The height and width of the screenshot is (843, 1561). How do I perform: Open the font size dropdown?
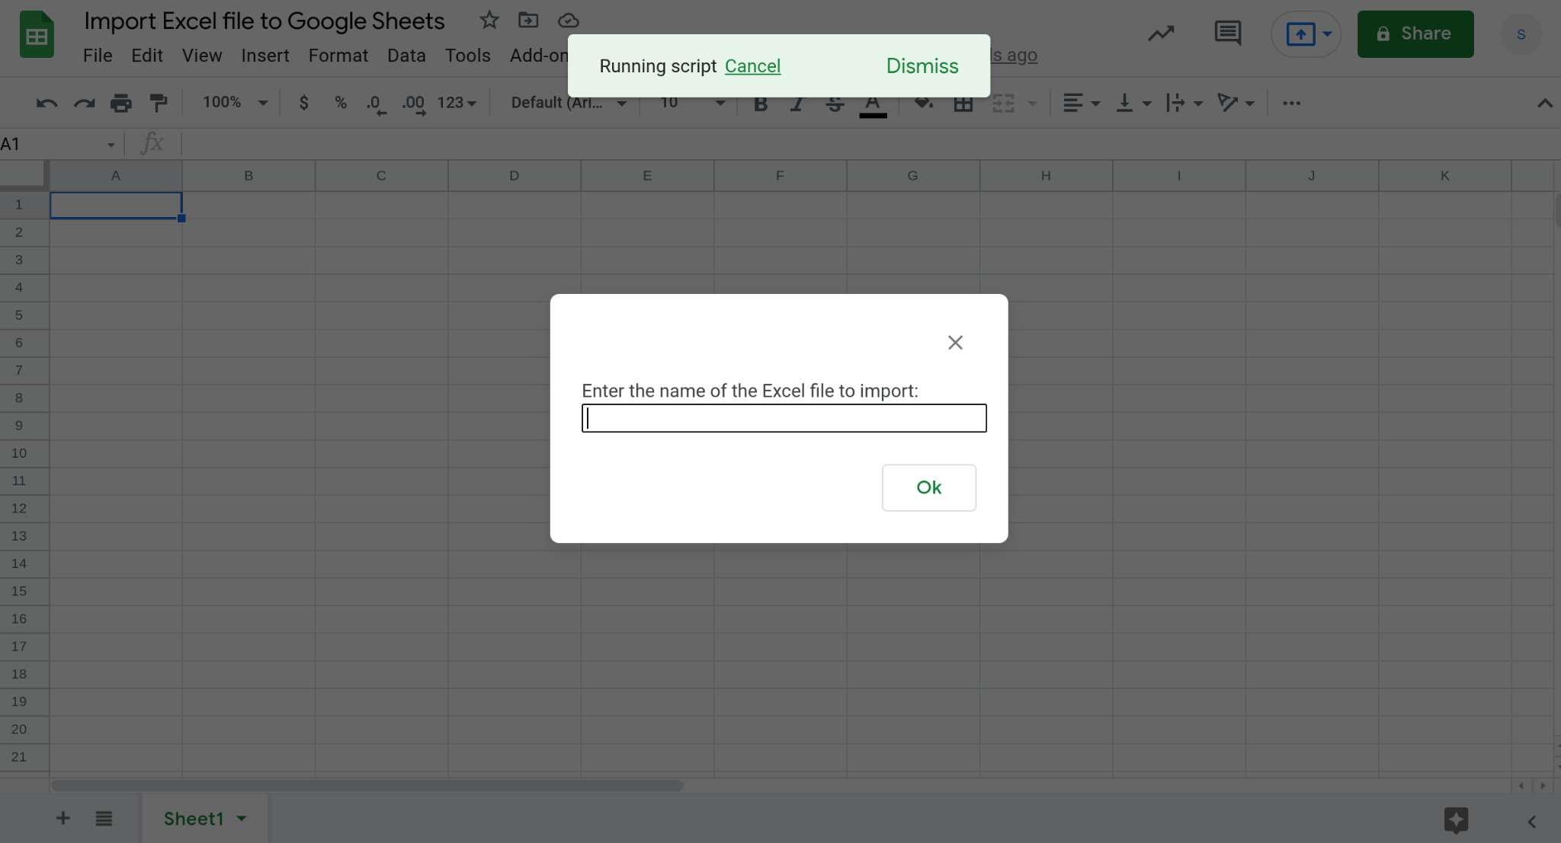click(692, 103)
